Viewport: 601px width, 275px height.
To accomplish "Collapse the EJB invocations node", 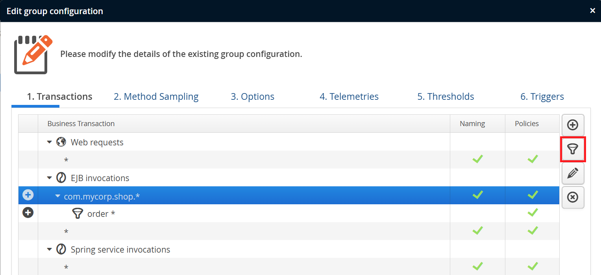I will (x=50, y=178).
